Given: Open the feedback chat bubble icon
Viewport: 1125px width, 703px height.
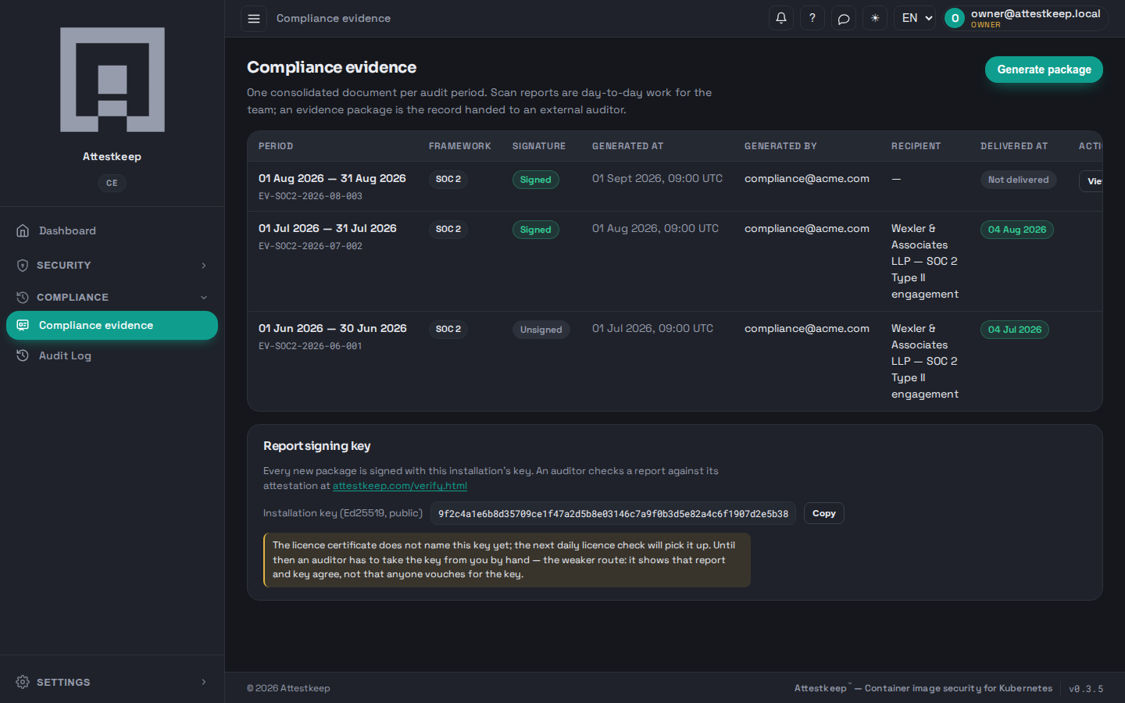Looking at the screenshot, I should (x=844, y=18).
